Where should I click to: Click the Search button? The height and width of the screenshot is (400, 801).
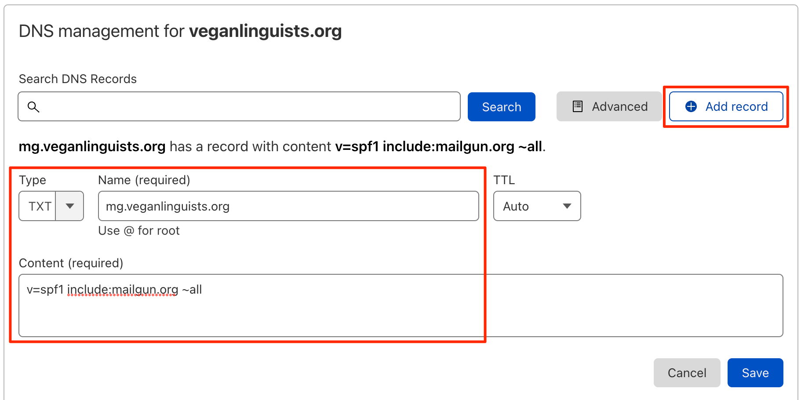click(501, 106)
